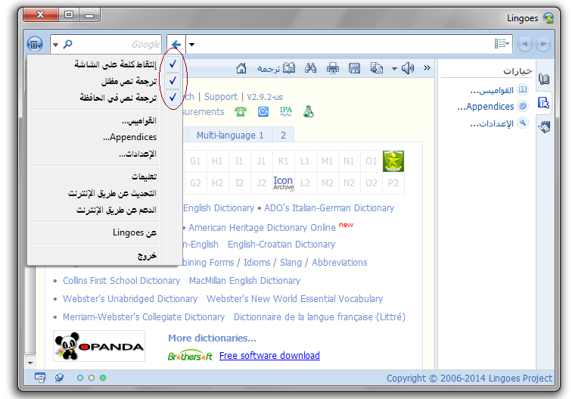The width and height of the screenshot is (572, 399).
Task: Switch to the Multi-language 1 tab
Action: [x=230, y=135]
